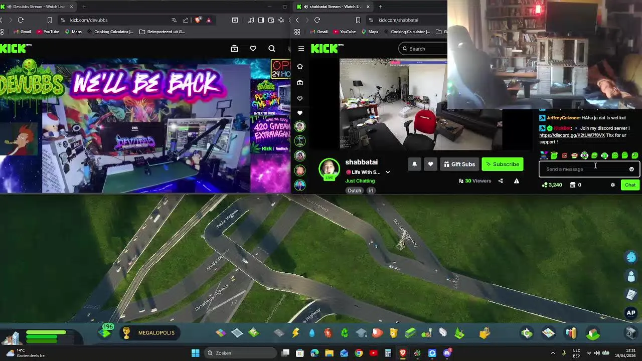Focus the Kick Search box in shabbatai window
642x361 pixels.
(424, 49)
